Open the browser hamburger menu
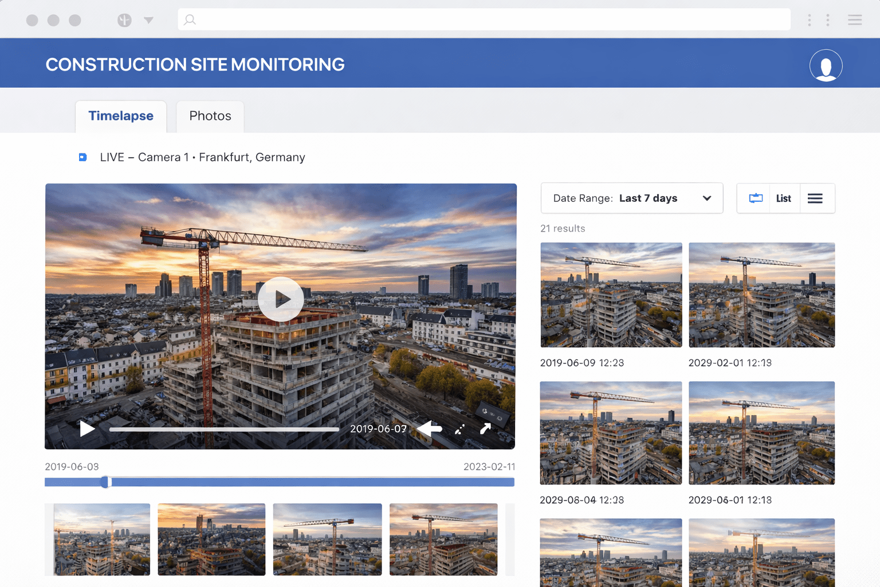The height and width of the screenshot is (587, 880). pyautogui.click(x=855, y=20)
